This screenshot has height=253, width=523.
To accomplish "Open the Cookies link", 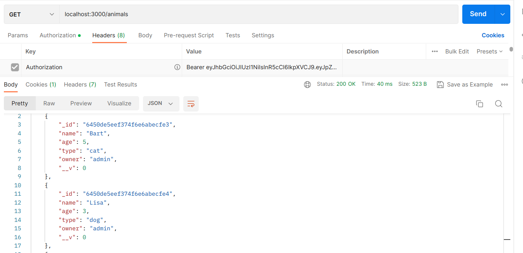I will 493,35.
